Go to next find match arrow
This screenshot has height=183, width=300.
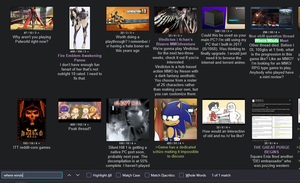tap(78, 175)
